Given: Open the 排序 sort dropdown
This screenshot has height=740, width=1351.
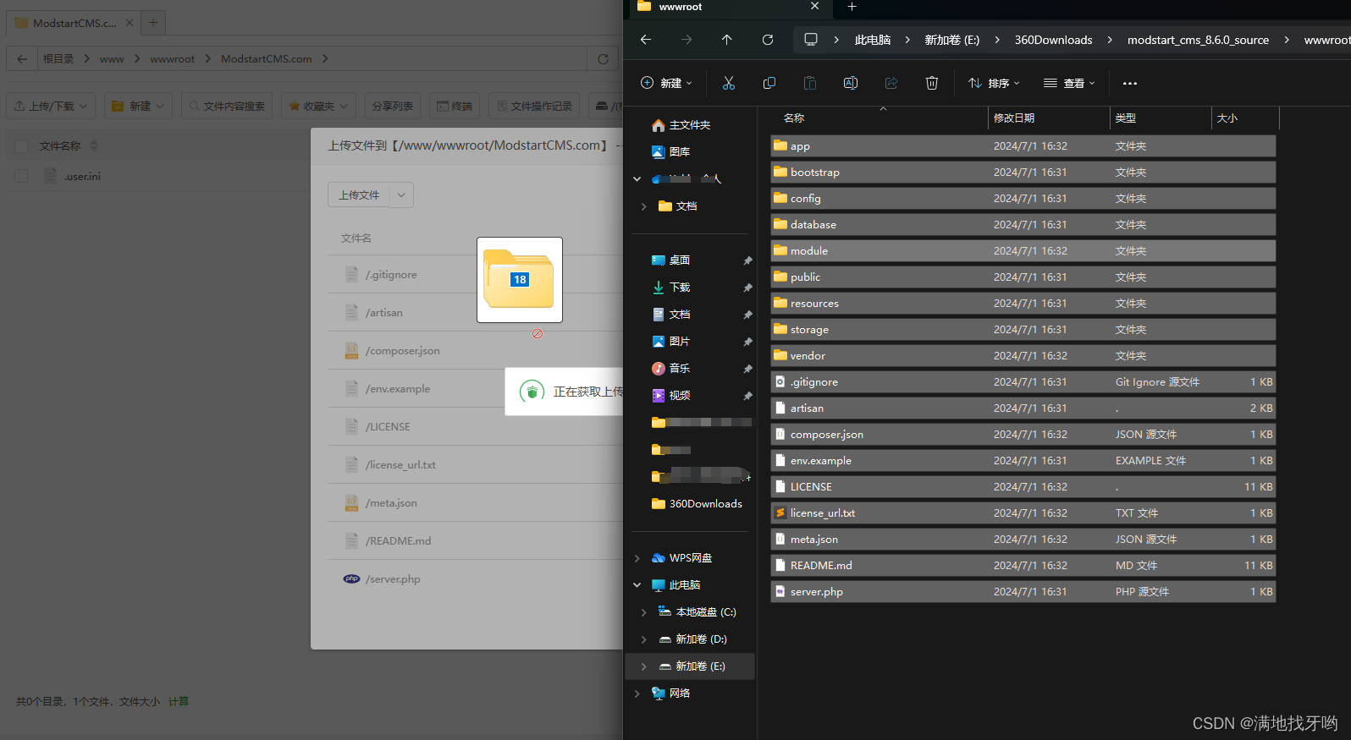Looking at the screenshot, I should tap(994, 83).
